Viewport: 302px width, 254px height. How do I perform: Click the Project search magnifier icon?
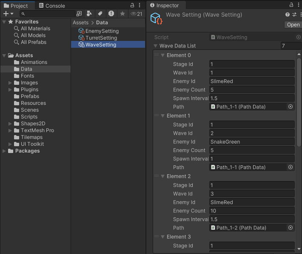(x=23, y=14)
